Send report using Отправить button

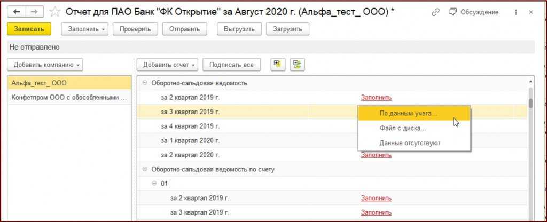(x=184, y=29)
